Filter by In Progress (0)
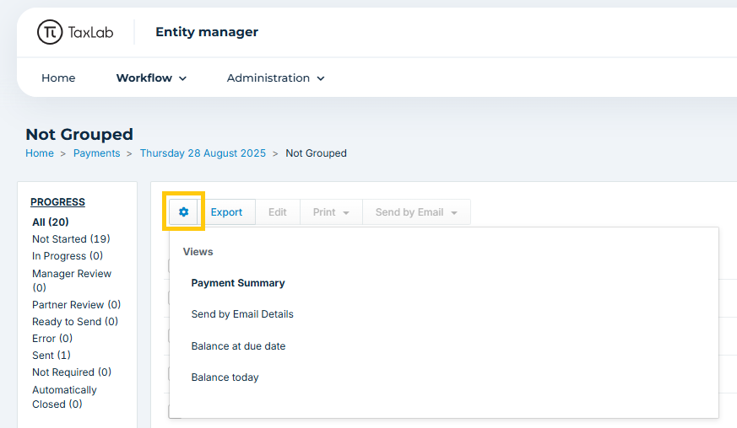The width and height of the screenshot is (737, 428). point(68,256)
